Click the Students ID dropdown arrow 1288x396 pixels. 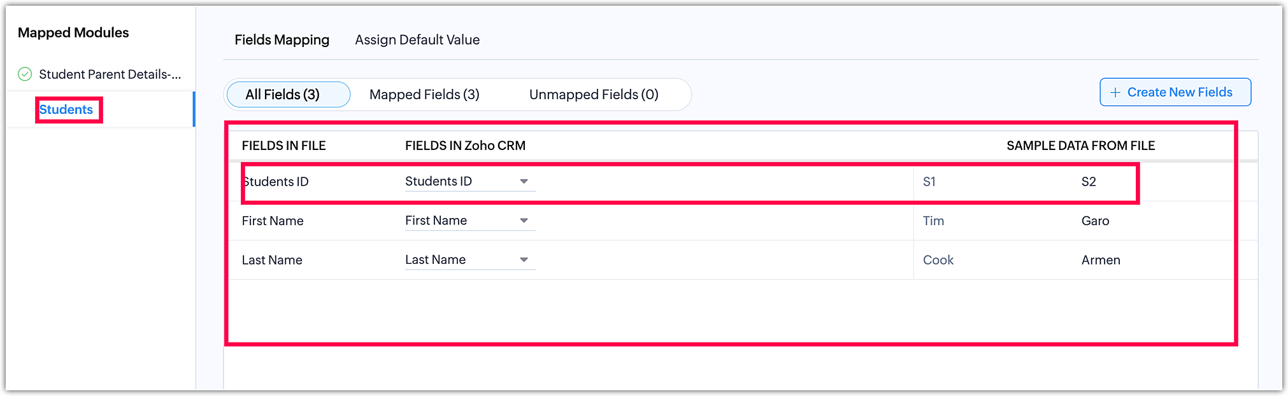(x=524, y=182)
